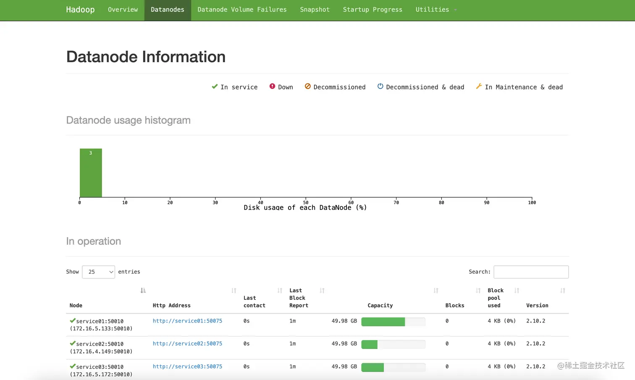Click the Block pool used sort icon

pos(517,291)
